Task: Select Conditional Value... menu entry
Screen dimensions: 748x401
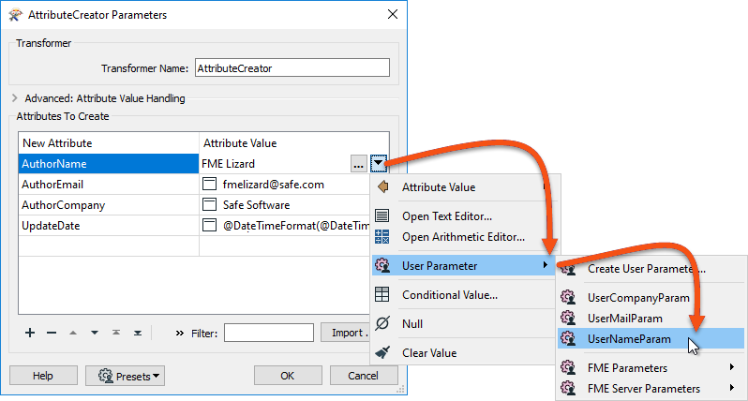Action: (x=450, y=295)
